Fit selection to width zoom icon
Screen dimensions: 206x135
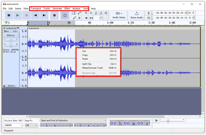96,13
